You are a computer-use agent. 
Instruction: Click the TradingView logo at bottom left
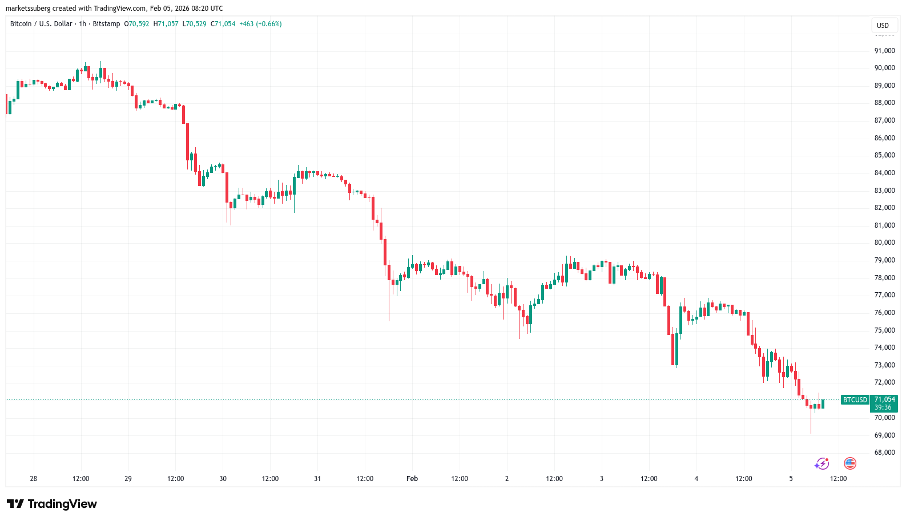[52, 504]
